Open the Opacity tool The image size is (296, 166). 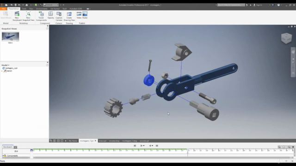pyautogui.click(x=50, y=15)
